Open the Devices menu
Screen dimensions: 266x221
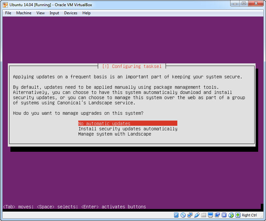(x=70, y=13)
